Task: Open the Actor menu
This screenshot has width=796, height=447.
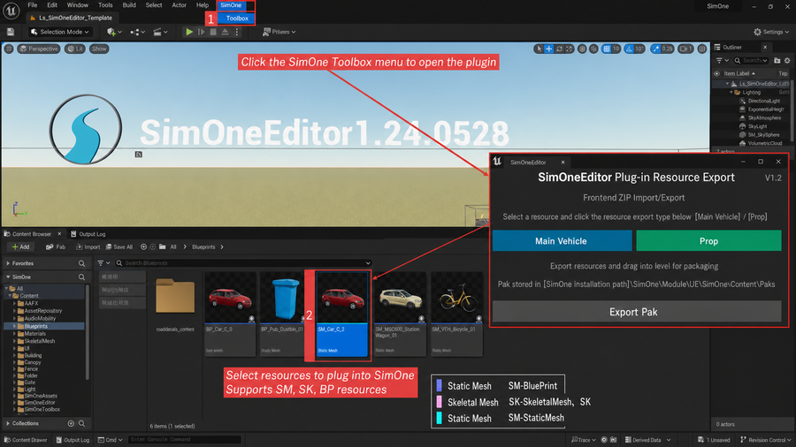Action: (179, 5)
